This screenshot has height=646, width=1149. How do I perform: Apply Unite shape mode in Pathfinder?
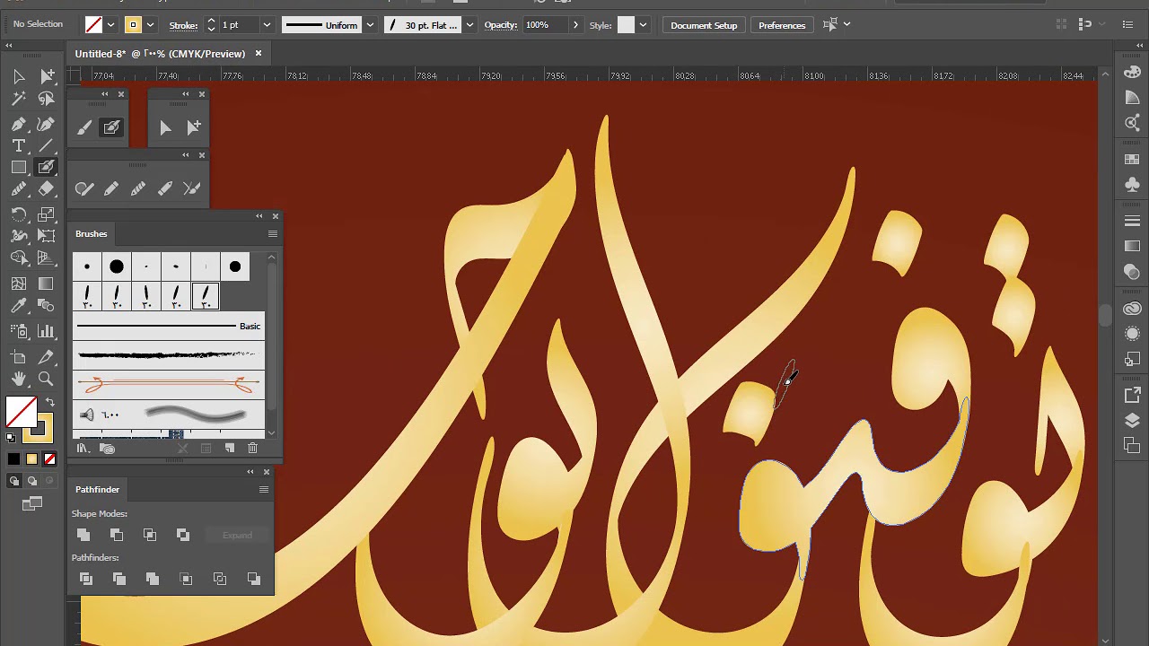pyautogui.click(x=83, y=535)
